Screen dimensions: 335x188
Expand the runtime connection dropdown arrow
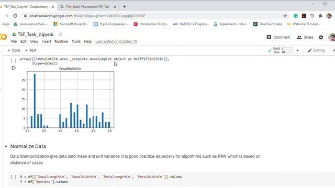(297, 51)
